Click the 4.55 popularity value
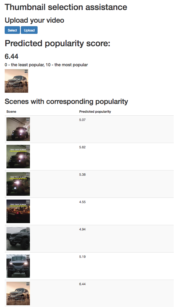 point(82,202)
